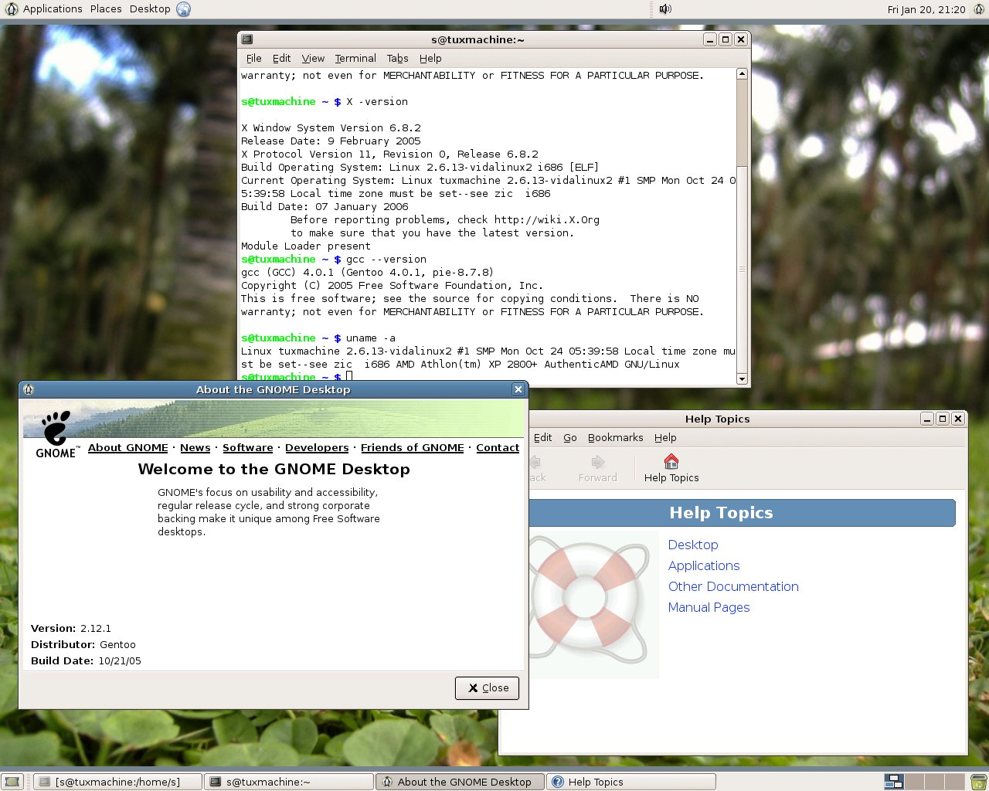Maximize the terminal window
Image resolution: width=989 pixels, height=791 pixels.
725,39
